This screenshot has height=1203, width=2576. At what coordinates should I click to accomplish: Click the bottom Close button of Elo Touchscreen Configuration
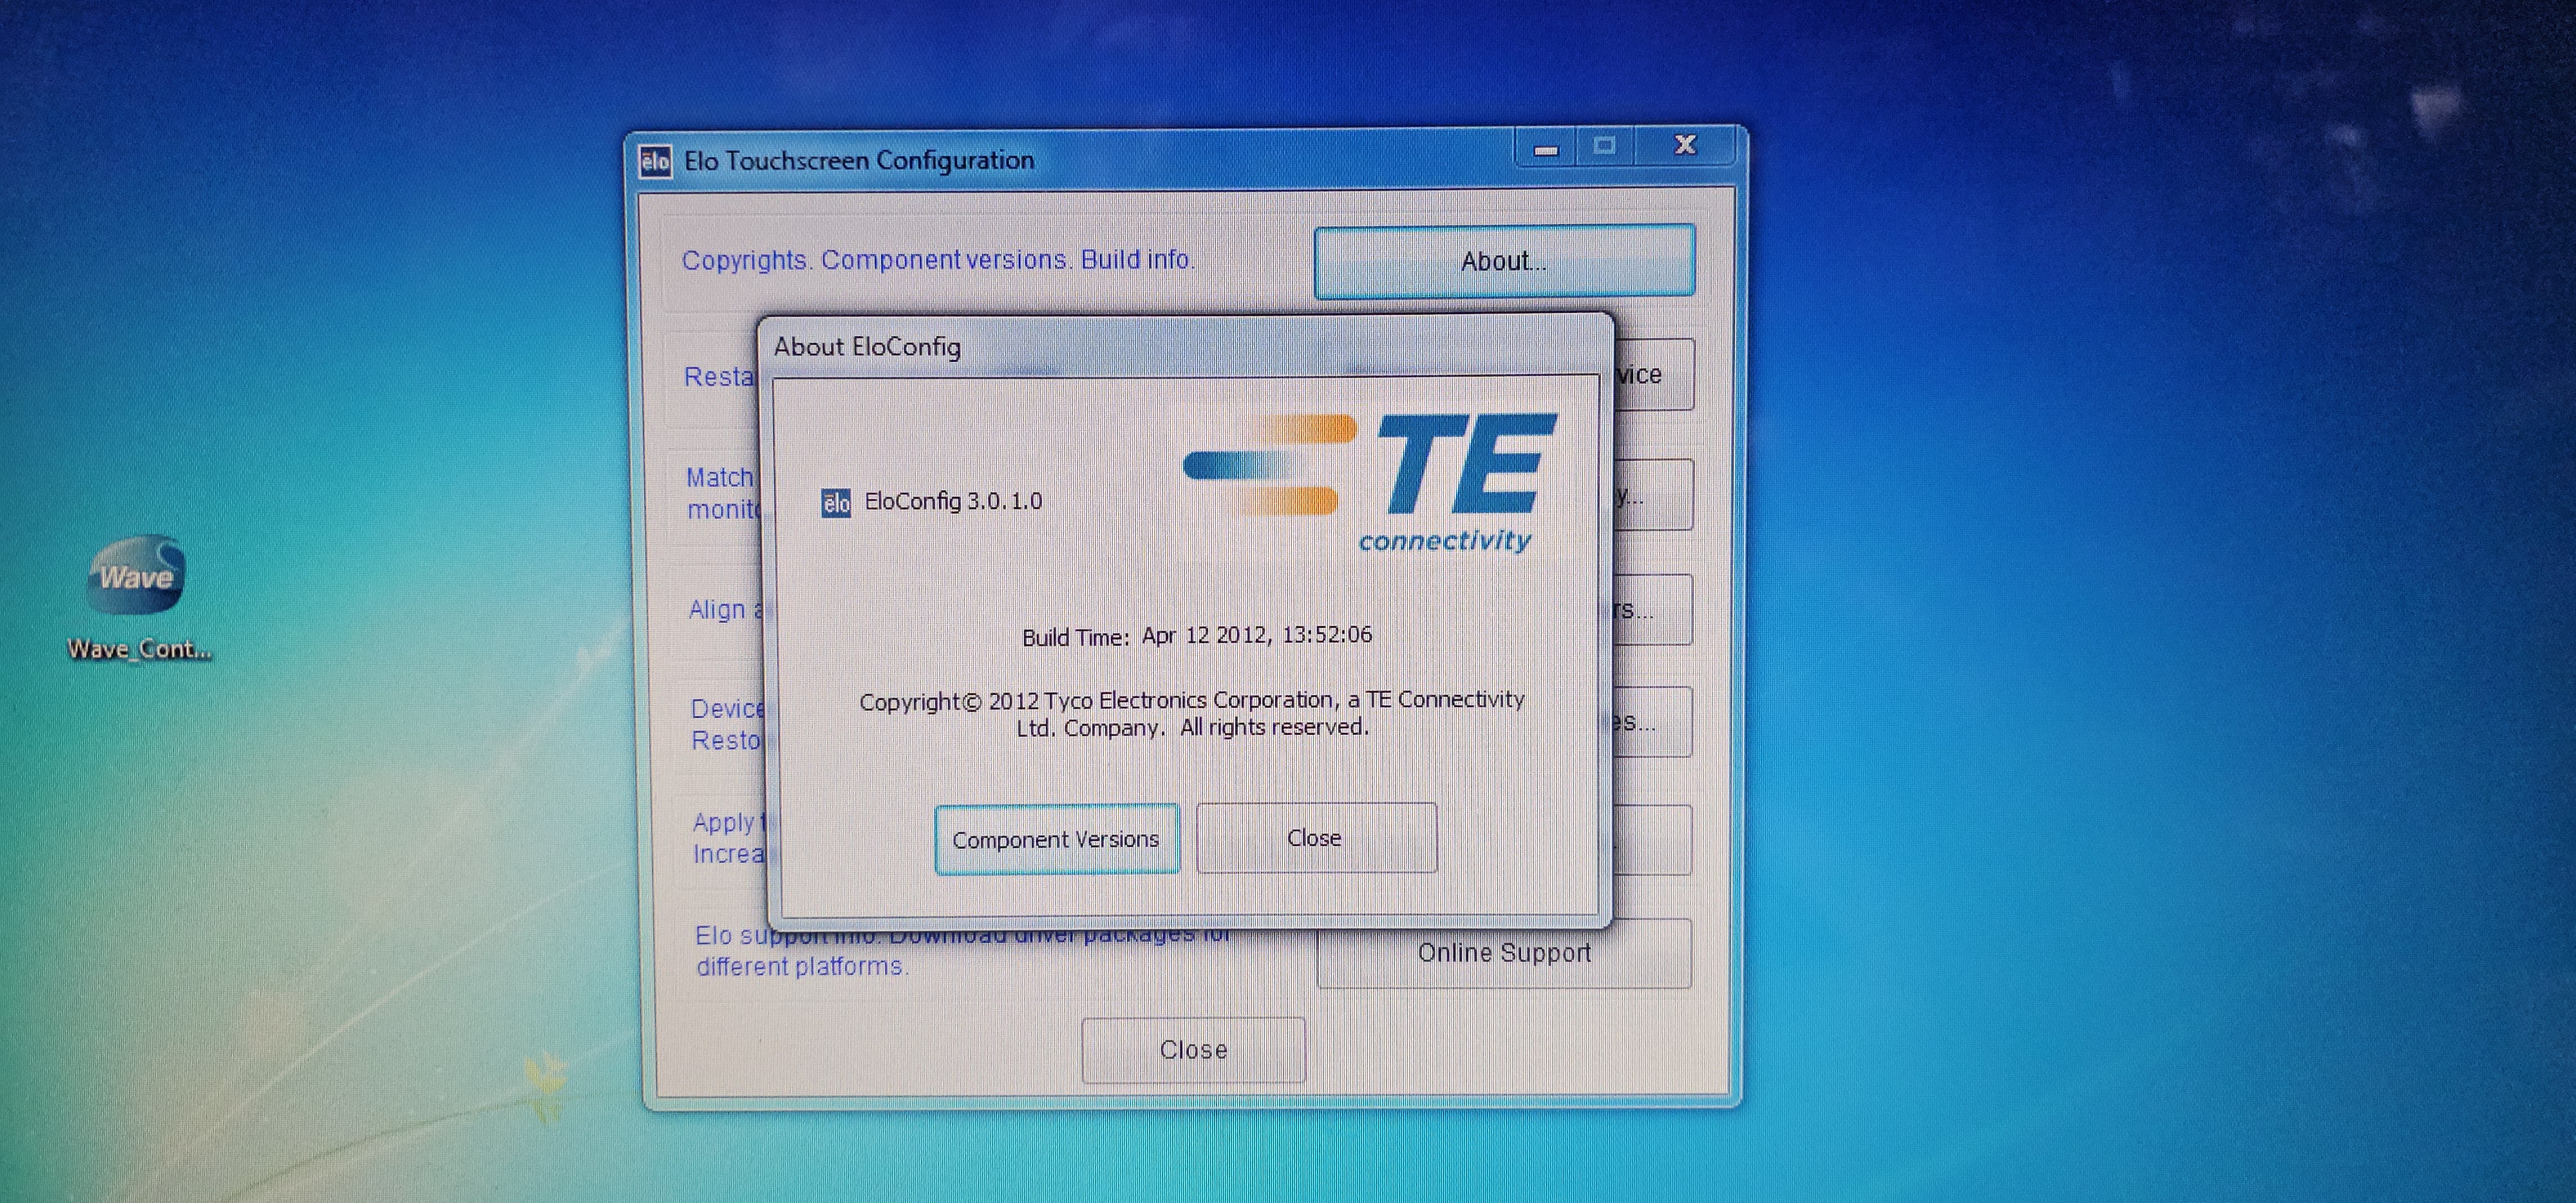[1194, 1050]
